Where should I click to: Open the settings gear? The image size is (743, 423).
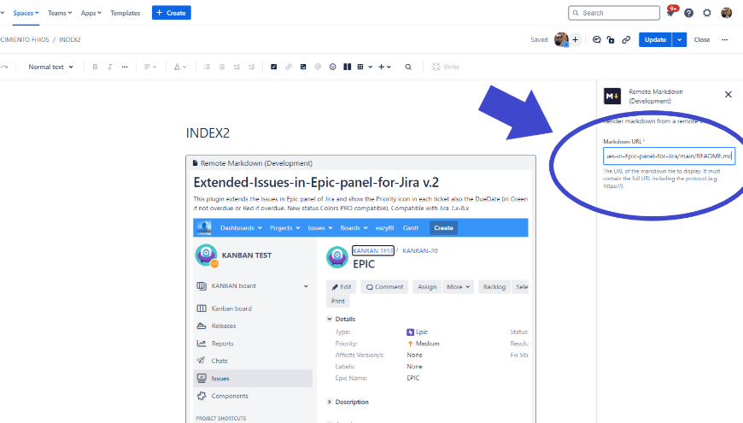point(707,13)
